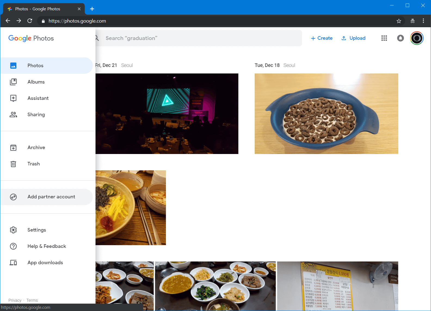
Task: Go to the Assistant section
Action: click(x=38, y=98)
